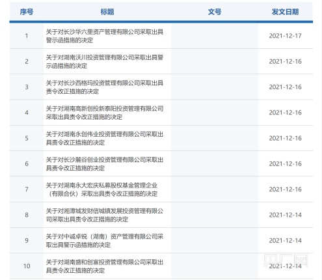Open the 长沙麓谷创业投资管理 decision
This screenshot has height=280, width=322.
pos(105,164)
